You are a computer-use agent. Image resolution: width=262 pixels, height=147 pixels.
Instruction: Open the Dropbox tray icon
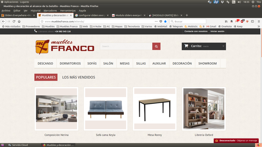[x=222, y=2]
